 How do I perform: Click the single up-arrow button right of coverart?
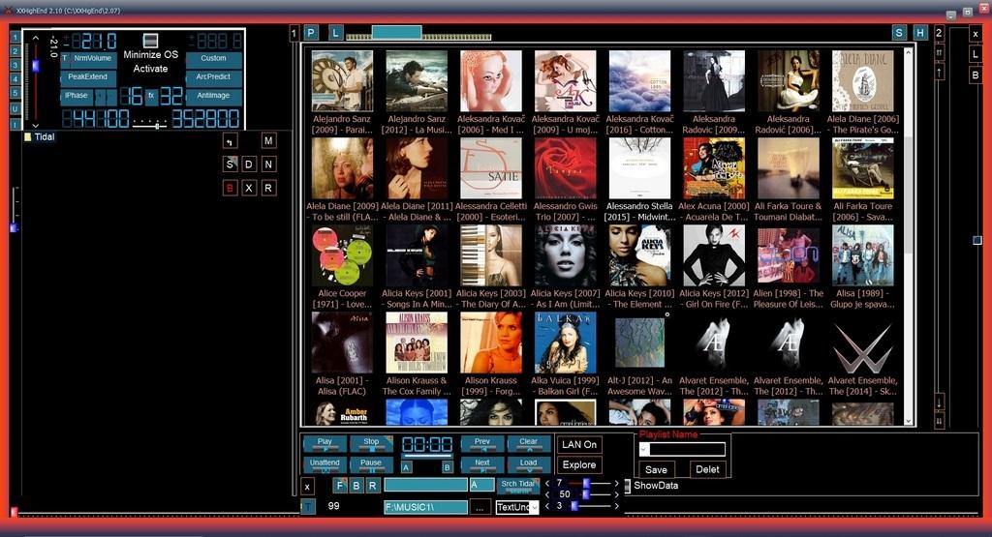(x=940, y=73)
